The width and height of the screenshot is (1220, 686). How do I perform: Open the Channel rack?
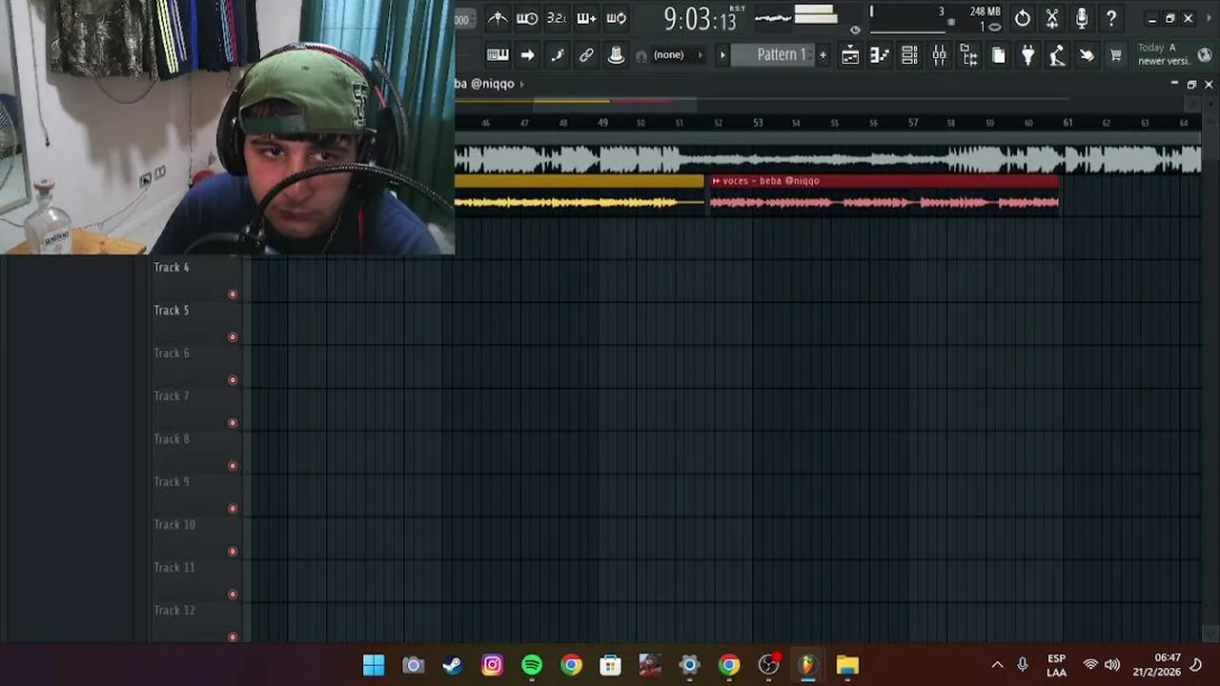click(909, 55)
